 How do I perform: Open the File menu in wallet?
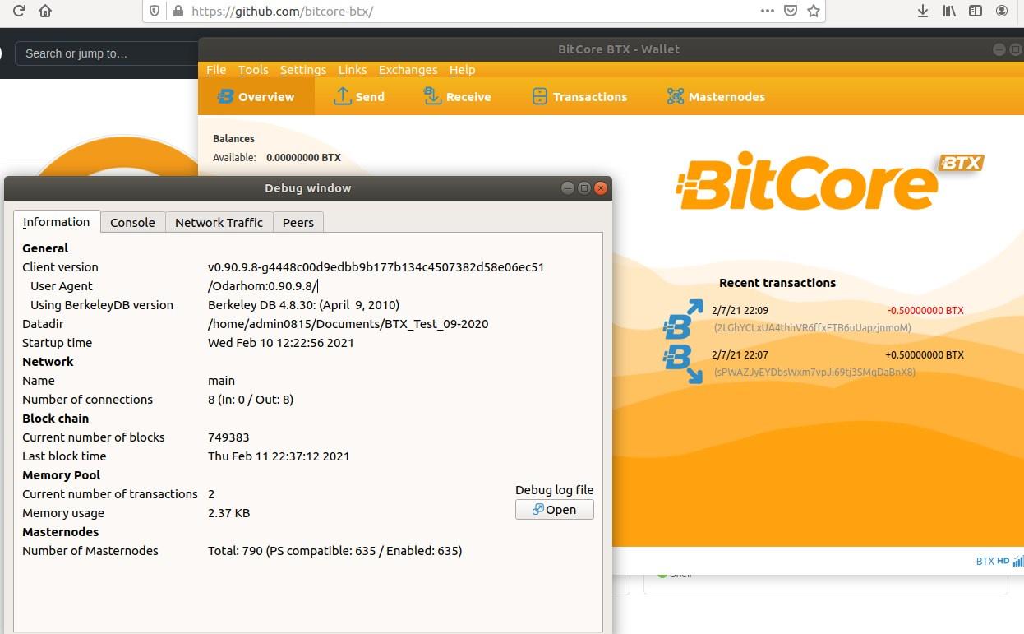click(216, 70)
